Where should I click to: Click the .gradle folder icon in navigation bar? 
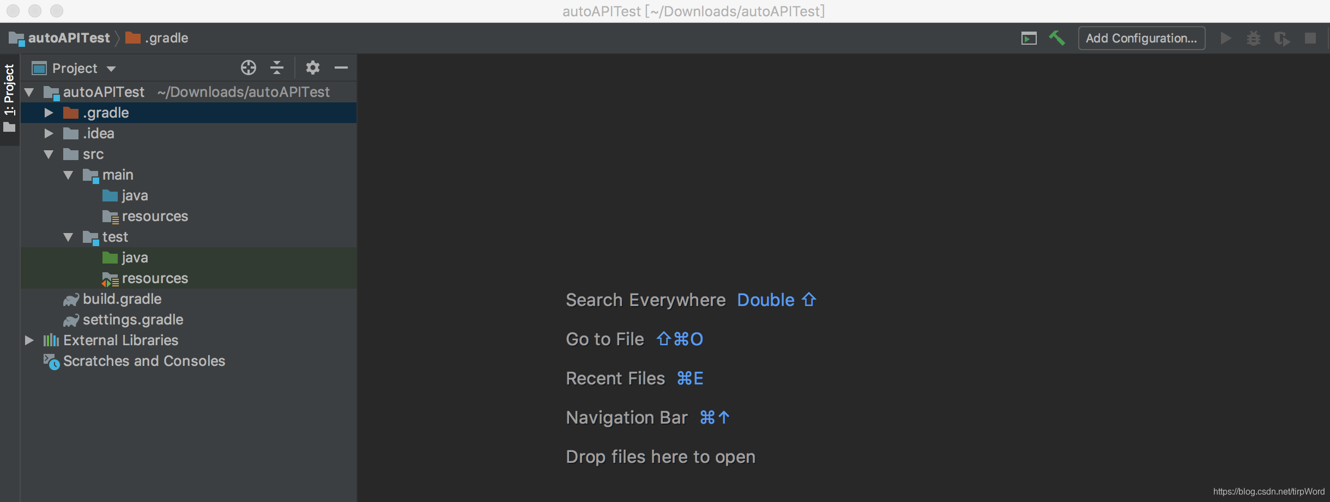[133, 38]
